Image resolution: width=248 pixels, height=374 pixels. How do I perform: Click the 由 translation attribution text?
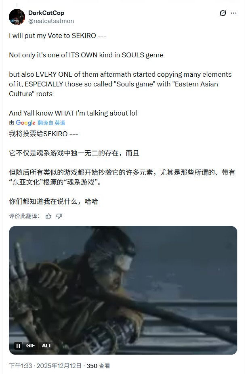[11, 123]
